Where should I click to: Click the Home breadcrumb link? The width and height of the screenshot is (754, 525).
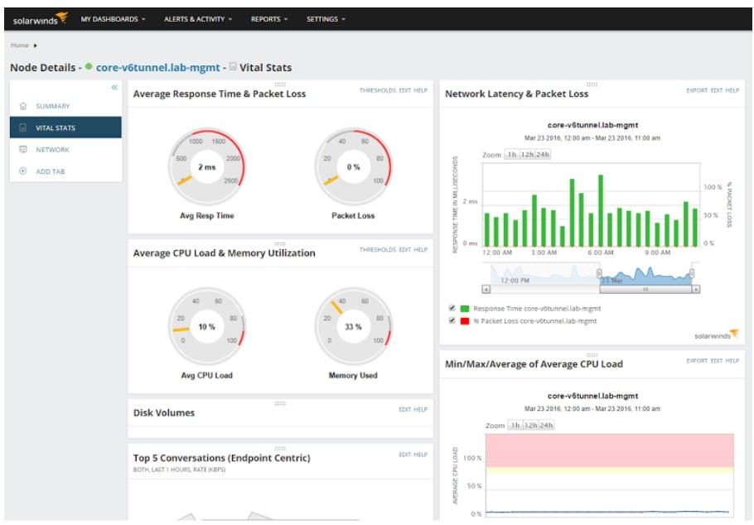click(20, 46)
